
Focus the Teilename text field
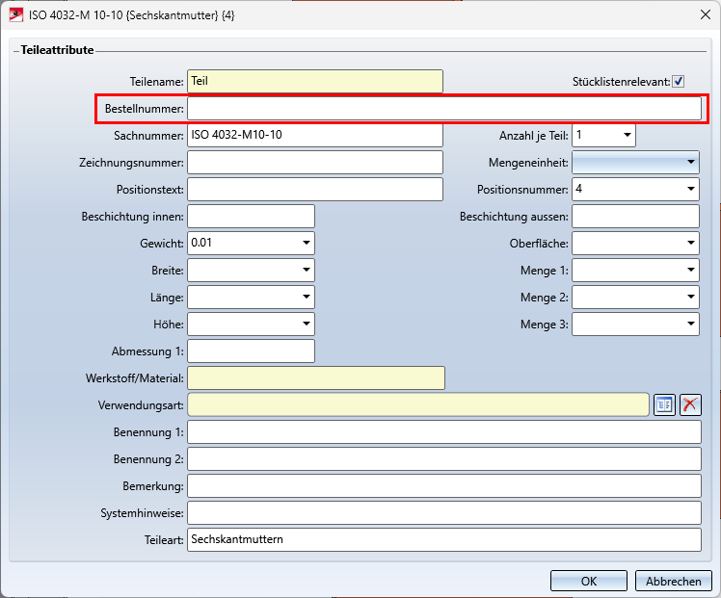pyautogui.click(x=314, y=82)
